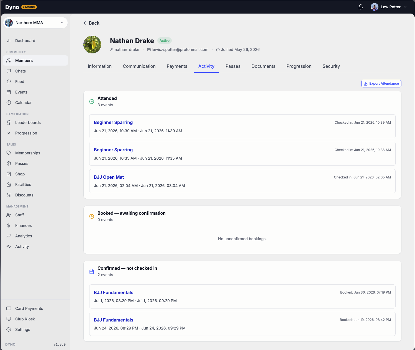Click Lew Potter profile avatar
415x350 pixels.
(x=375, y=7)
